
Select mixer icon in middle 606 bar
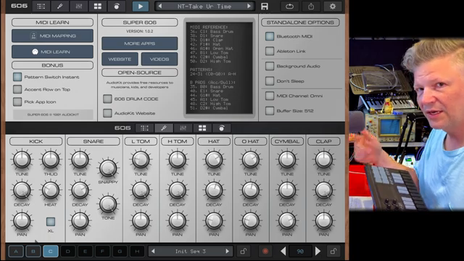tap(183, 128)
